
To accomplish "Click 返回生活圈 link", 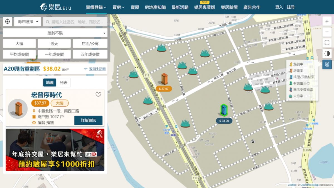I will pos(97,69).
